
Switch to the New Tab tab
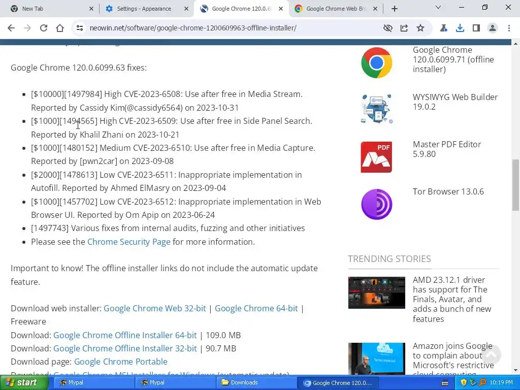[49, 9]
